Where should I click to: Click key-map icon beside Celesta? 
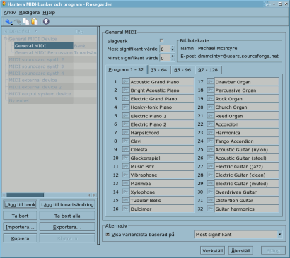pos(125,149)
